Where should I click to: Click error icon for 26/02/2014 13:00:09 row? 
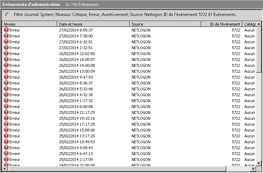click(x=6, y=71)
